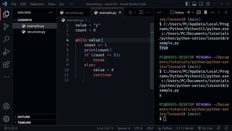
Task: Open the Extensions view
Action: pyautogui.click(x=6, y=64)
